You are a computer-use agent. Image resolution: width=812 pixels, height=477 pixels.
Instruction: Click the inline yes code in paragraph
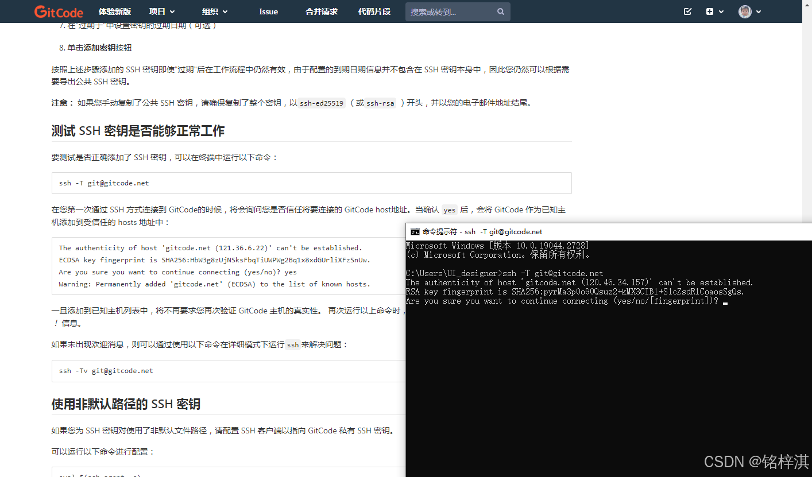[x=449, y=210]
